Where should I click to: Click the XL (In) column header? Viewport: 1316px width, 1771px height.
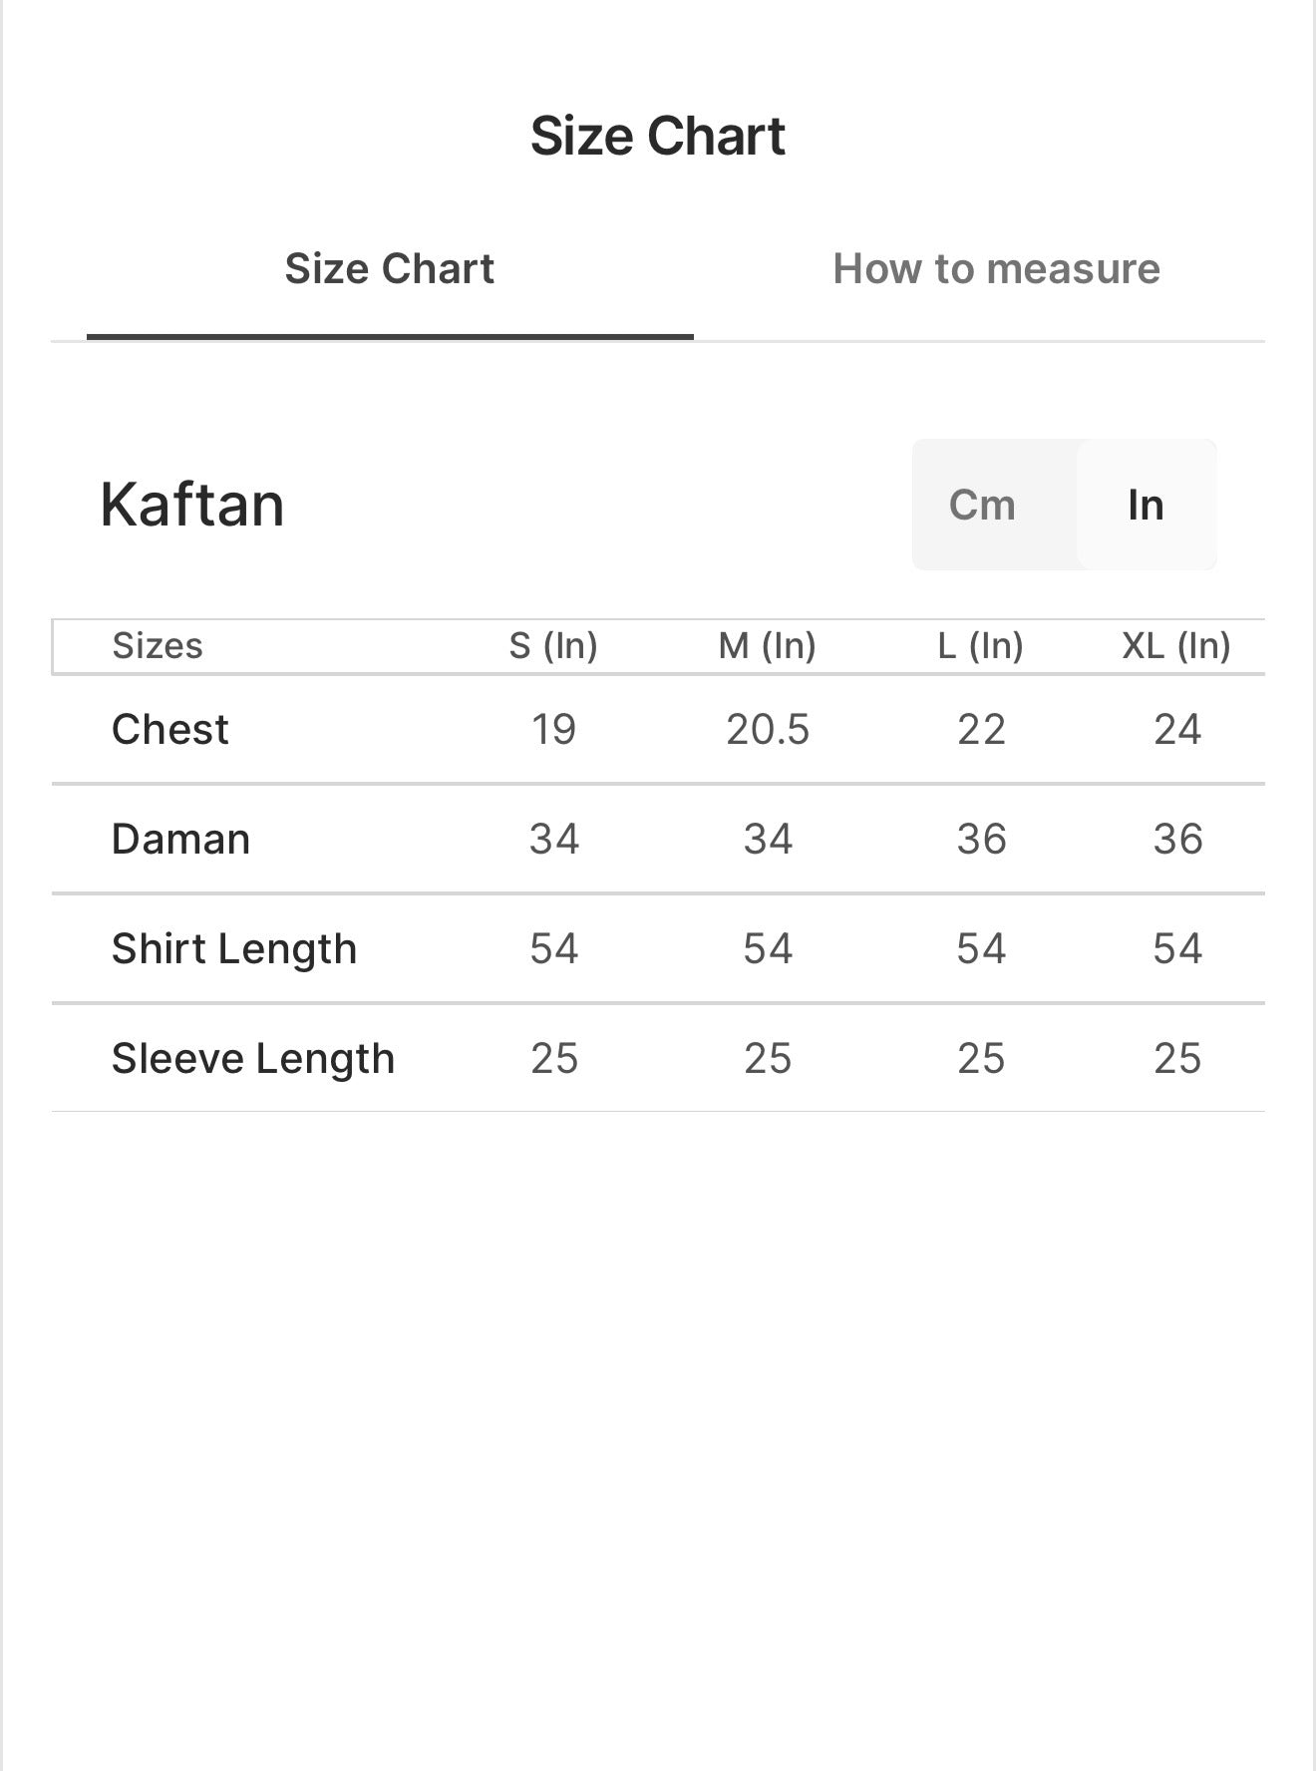(x=1176, y=646)
